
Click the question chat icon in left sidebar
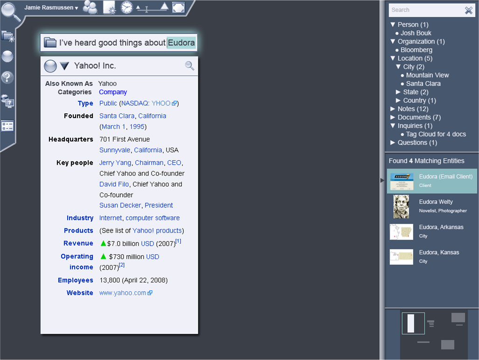(x=7, y=101)
